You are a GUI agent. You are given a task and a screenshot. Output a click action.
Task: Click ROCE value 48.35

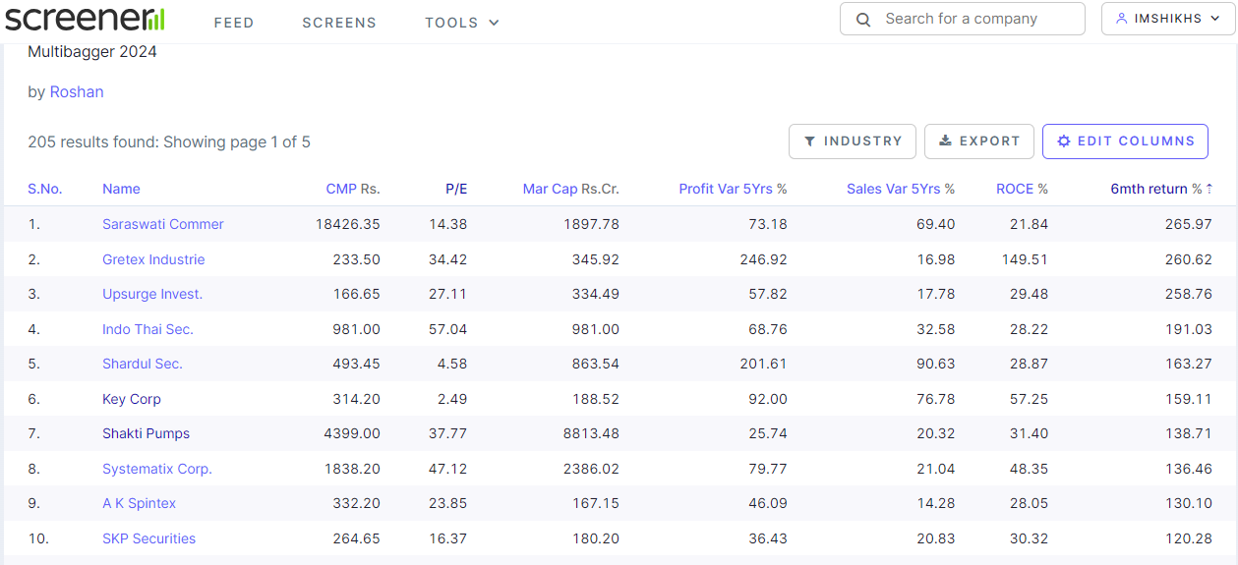click(1030, 469)
